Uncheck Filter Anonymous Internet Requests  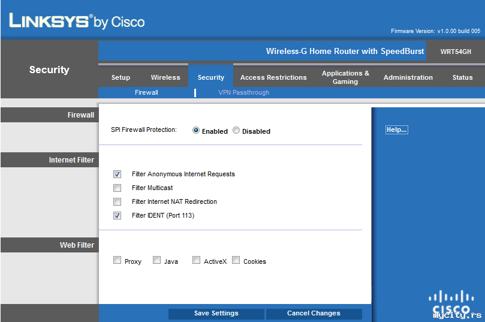click(x=118, y=174)
